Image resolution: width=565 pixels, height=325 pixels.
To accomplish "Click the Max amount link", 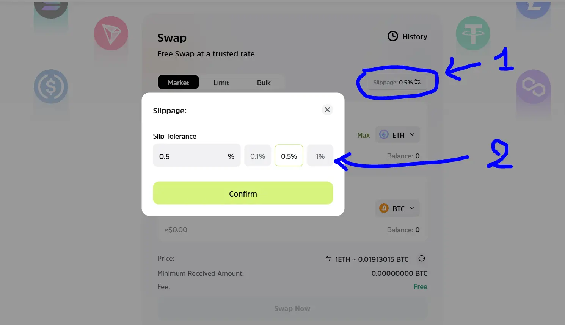I will 363,135.
